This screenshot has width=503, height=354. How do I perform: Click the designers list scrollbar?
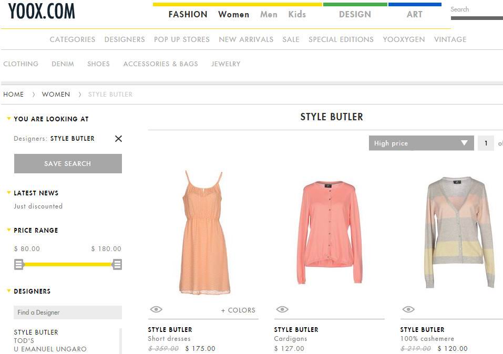[120, 341]
